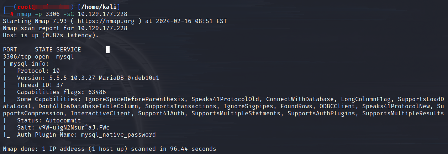
Task: Click the PORT column header
Action: [x=10, y=50]
